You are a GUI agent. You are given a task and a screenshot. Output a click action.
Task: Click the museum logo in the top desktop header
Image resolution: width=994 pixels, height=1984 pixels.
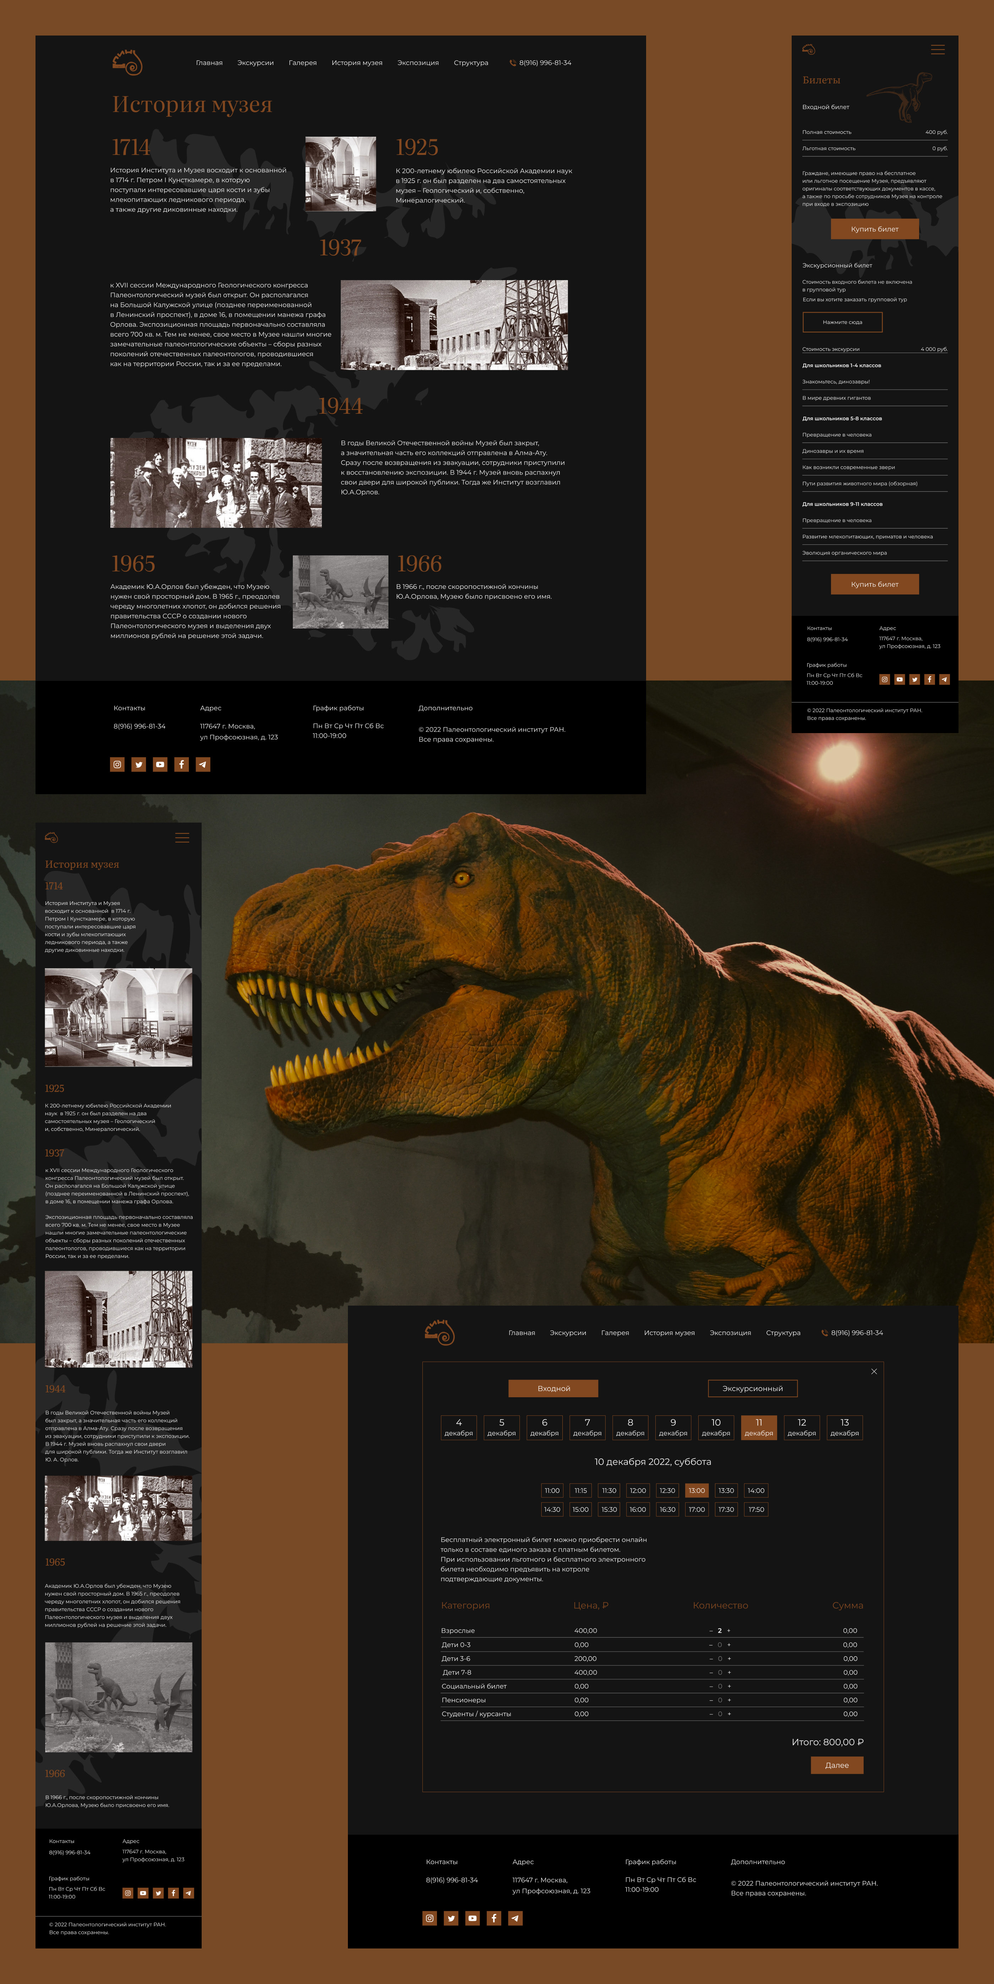tap(128, 63)
